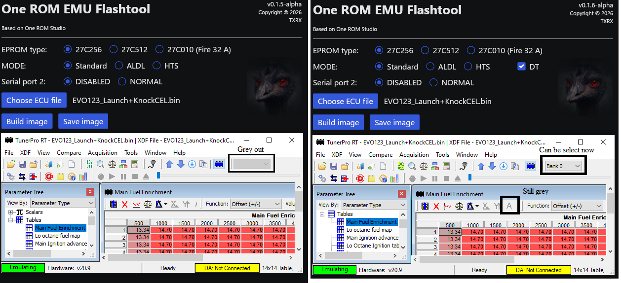Open bin file icon in right TunerPro window
This screenshot has width=621, height=283.
322,166
